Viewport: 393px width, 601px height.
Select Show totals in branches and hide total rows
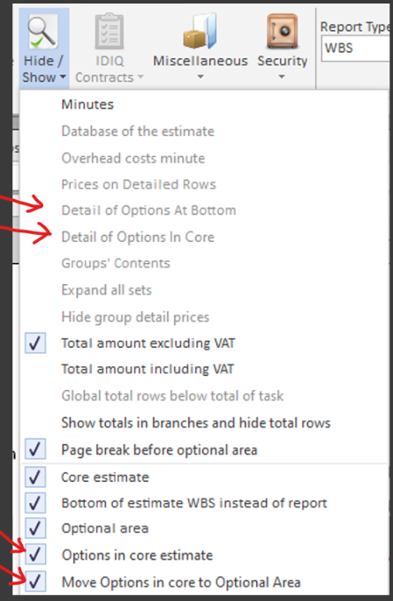pos(195,423)
